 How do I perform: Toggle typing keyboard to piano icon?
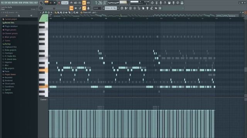tap(71, 8)
